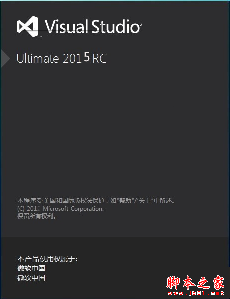This screenshot has width=230, height=299.
Task: Click the Visual Studio title text
Action: (x=93, y=26)
